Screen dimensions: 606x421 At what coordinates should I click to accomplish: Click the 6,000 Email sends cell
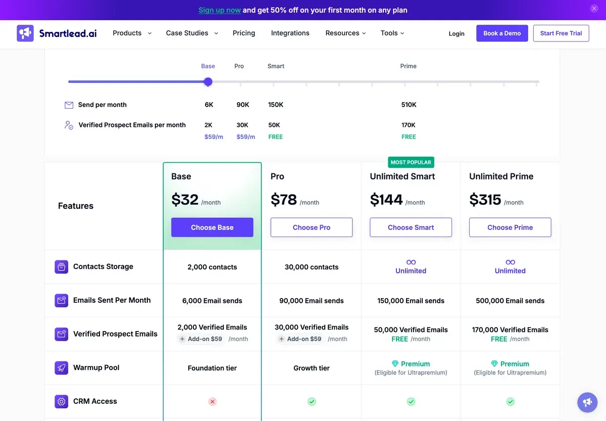[212, 301]
